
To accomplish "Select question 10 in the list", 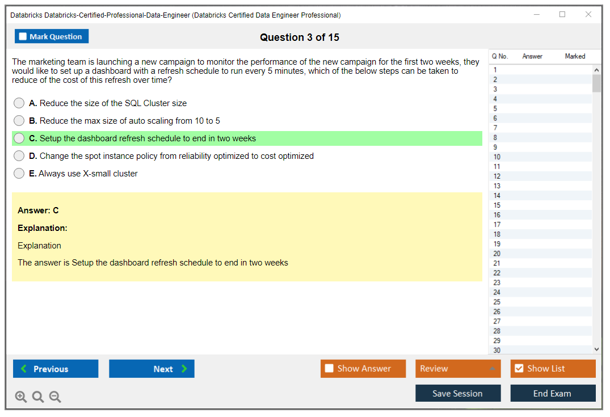I will (x=497, y=157).
